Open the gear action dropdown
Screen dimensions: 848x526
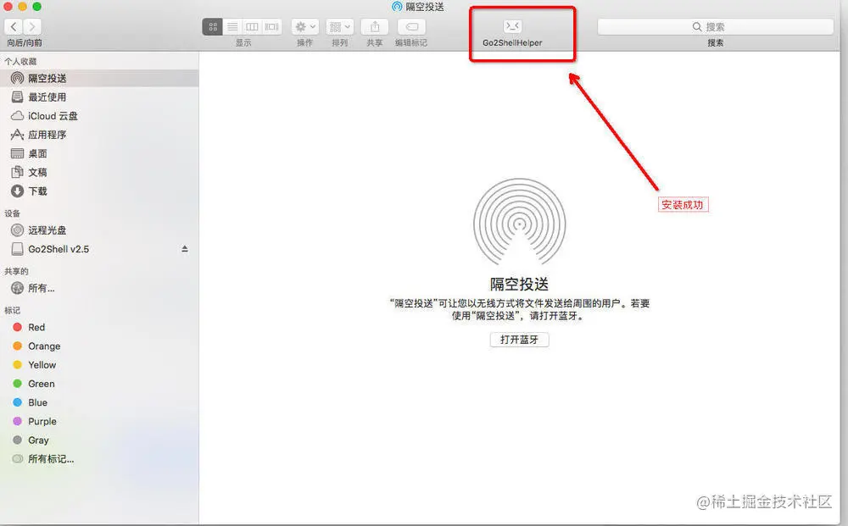[x=305, y=26]
